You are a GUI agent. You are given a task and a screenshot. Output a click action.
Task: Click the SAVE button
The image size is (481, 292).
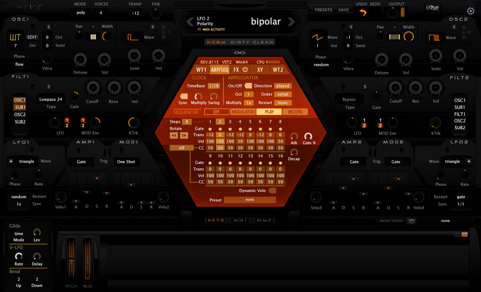pos(344,10)
